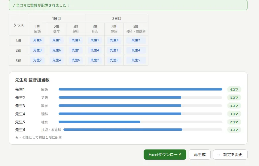
Task: Click 先生6 name in the 監督担当数 list
Action: tap(20, 130)
